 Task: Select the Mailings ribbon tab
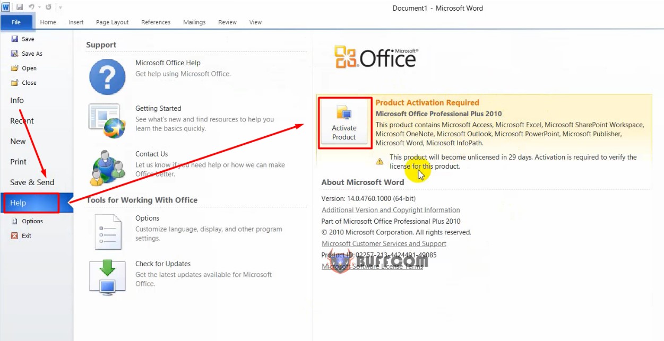tap(194, 22)
